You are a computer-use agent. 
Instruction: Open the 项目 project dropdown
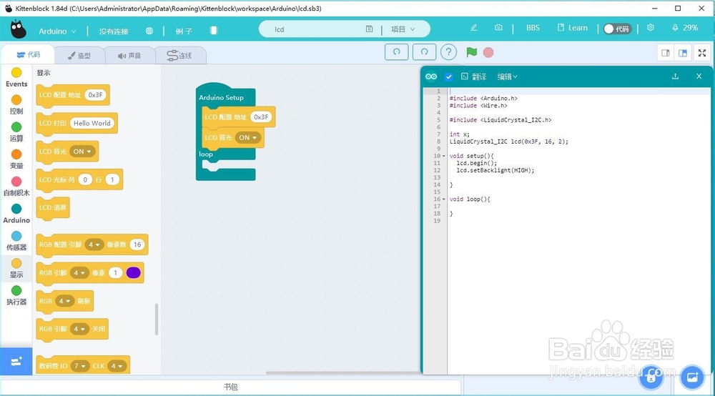[x=403, y=29]
